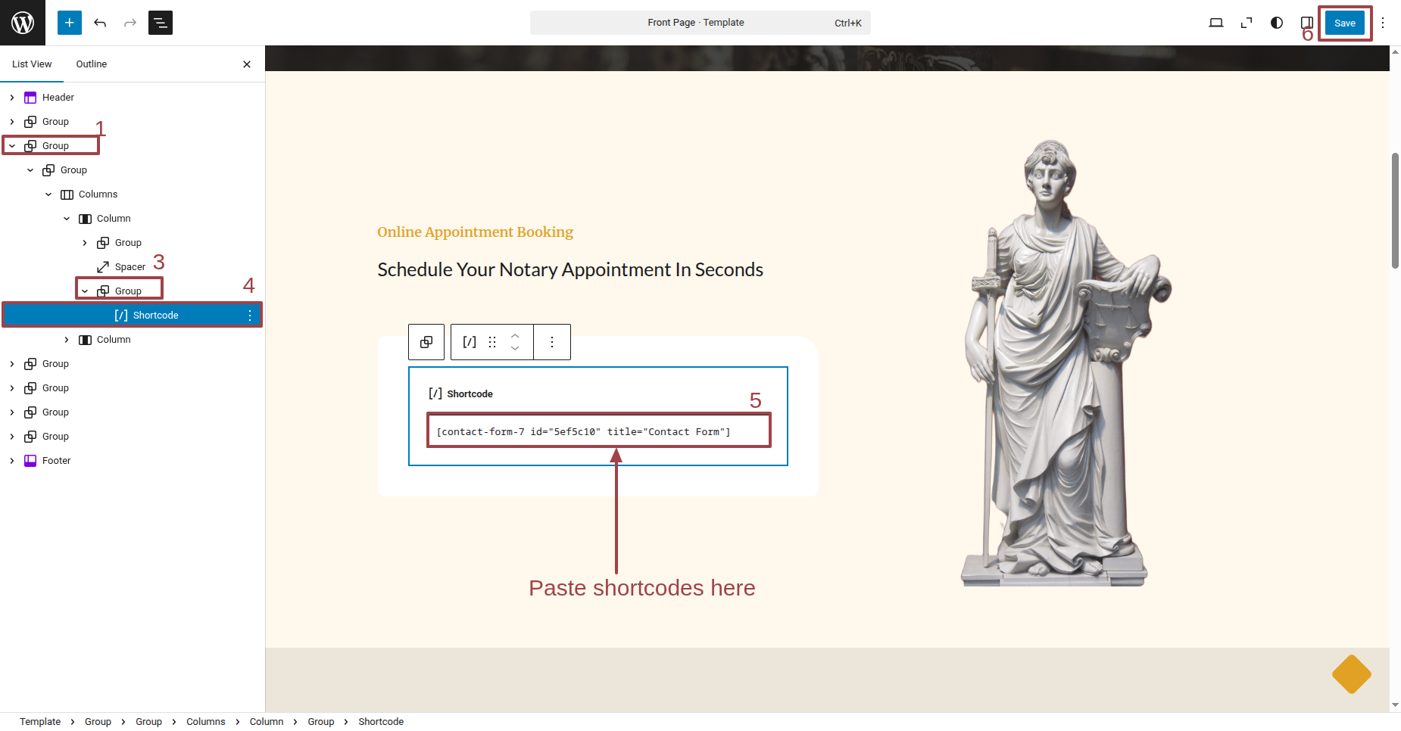Click the contact-form-7 shortcode input field
The image size is (1401, 731).
pyautogui.click(x=598, y=431)
